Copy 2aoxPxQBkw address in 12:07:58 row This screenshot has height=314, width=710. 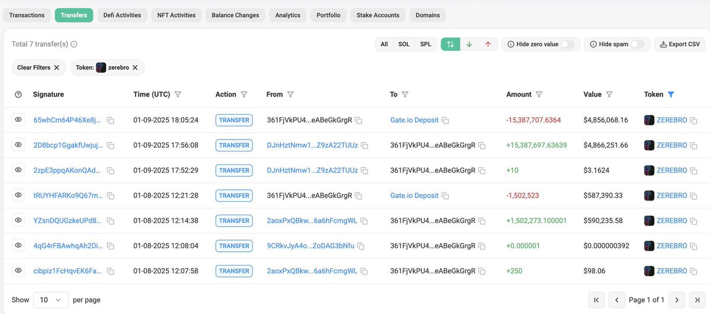(x=364, y=271)
